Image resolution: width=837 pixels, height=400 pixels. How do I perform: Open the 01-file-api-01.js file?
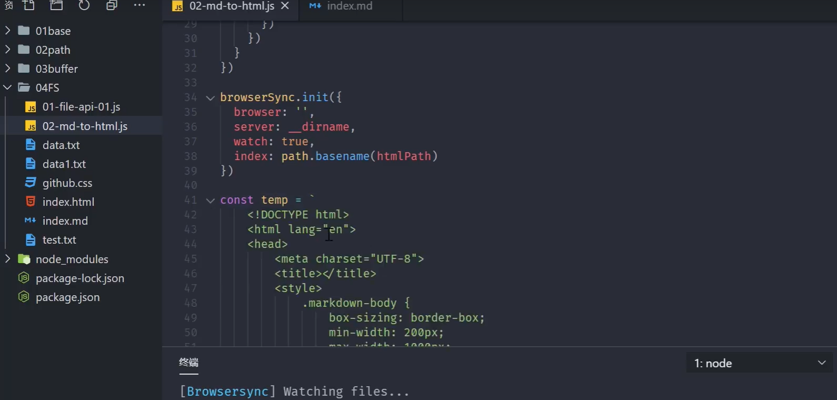81,107
